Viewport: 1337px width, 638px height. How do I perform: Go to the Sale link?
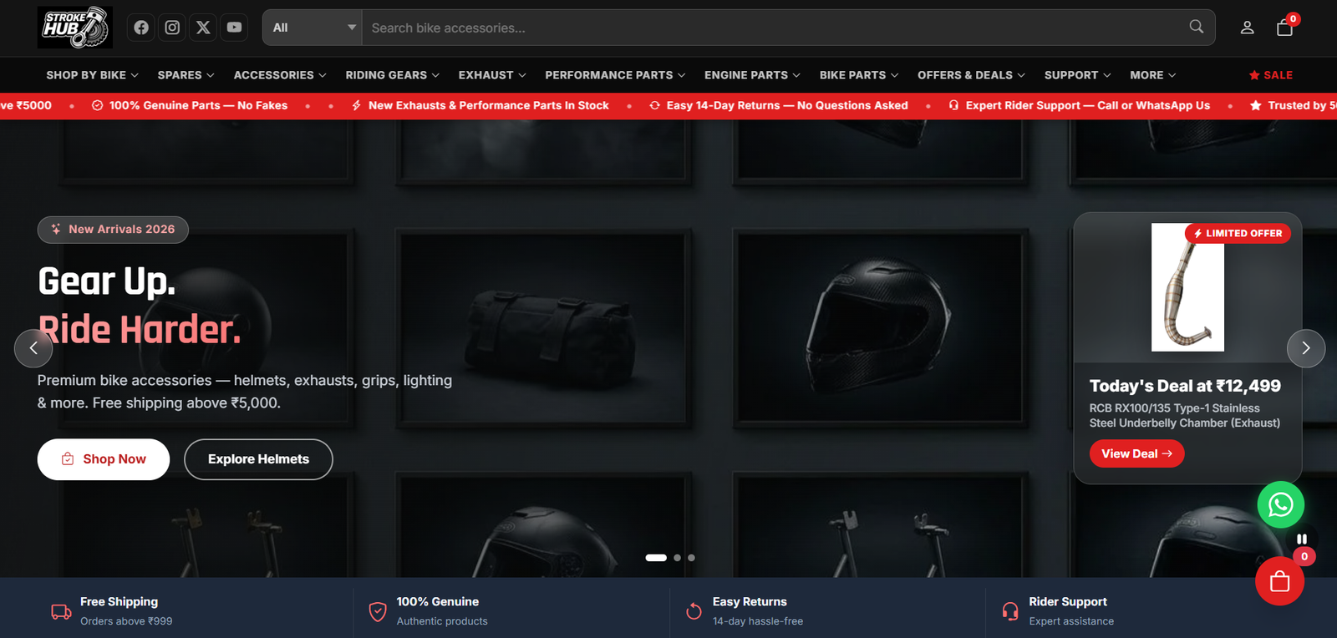click(x=1270, y=75)
